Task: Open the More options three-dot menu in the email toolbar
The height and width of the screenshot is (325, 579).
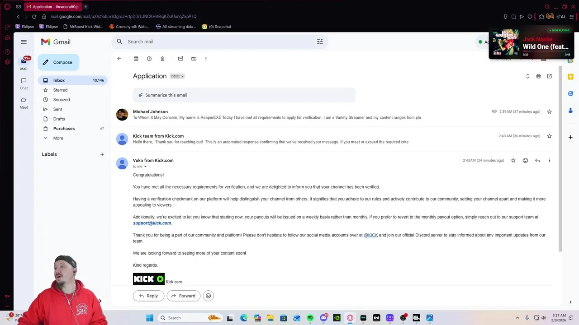Action: (x=206, y=59)
